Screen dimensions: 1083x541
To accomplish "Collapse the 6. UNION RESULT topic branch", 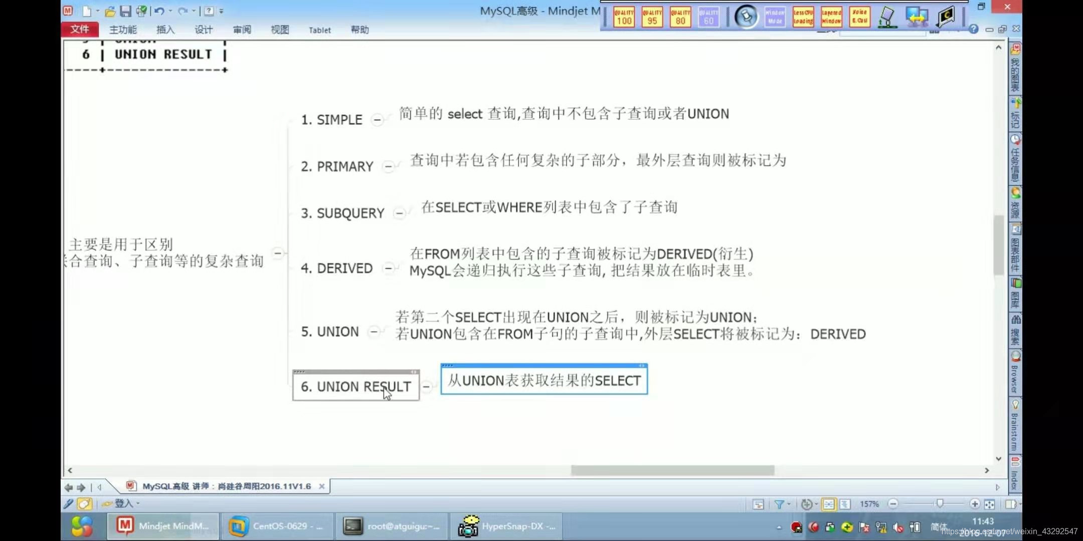I will [426, 387].
